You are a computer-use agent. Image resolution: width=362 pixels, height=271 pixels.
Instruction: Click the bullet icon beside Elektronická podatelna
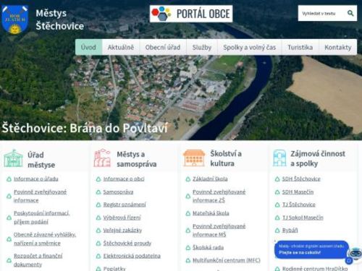coord(98,256)
